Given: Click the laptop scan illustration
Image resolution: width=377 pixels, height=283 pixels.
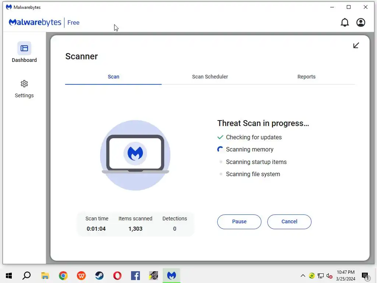Looking at the screenshot, I should coord(135,155).
